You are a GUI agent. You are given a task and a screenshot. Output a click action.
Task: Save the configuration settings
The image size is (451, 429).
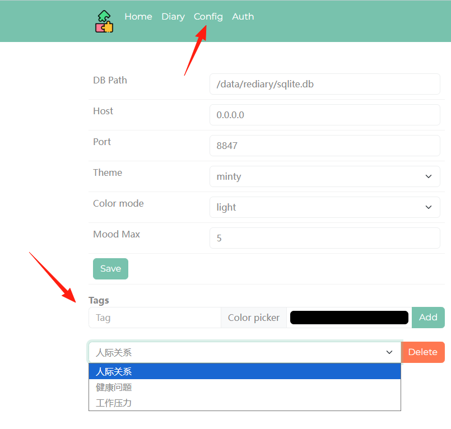[110, 269]
